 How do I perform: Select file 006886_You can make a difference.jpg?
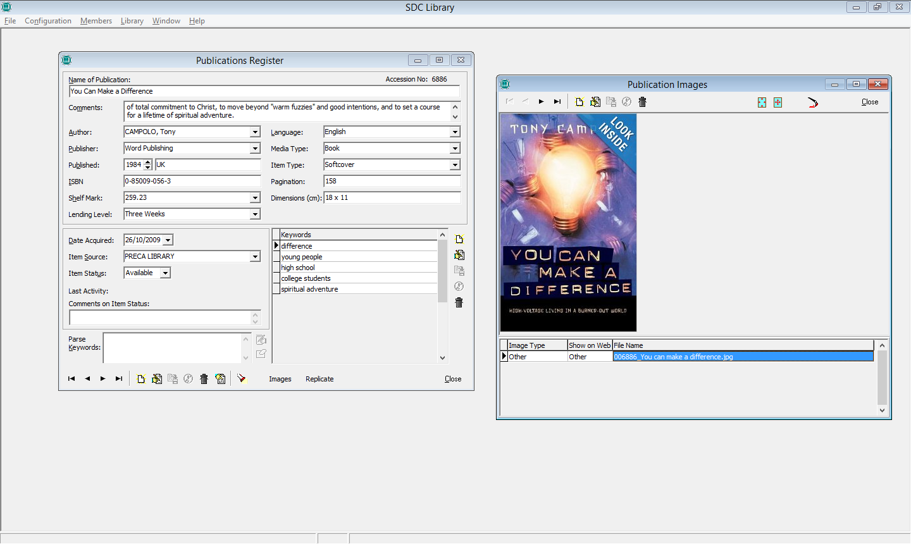(743, 357)
